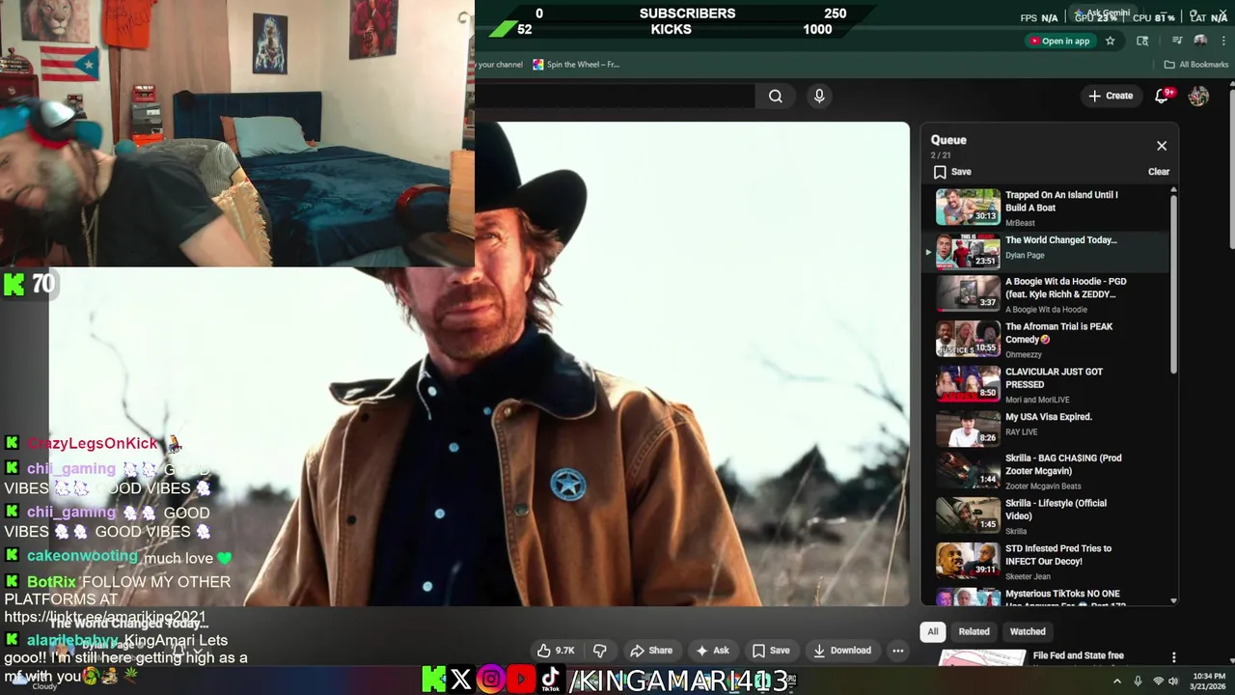Play CLAVICULAR JUST GOT PRESSED video

(x=1047, y=384)
